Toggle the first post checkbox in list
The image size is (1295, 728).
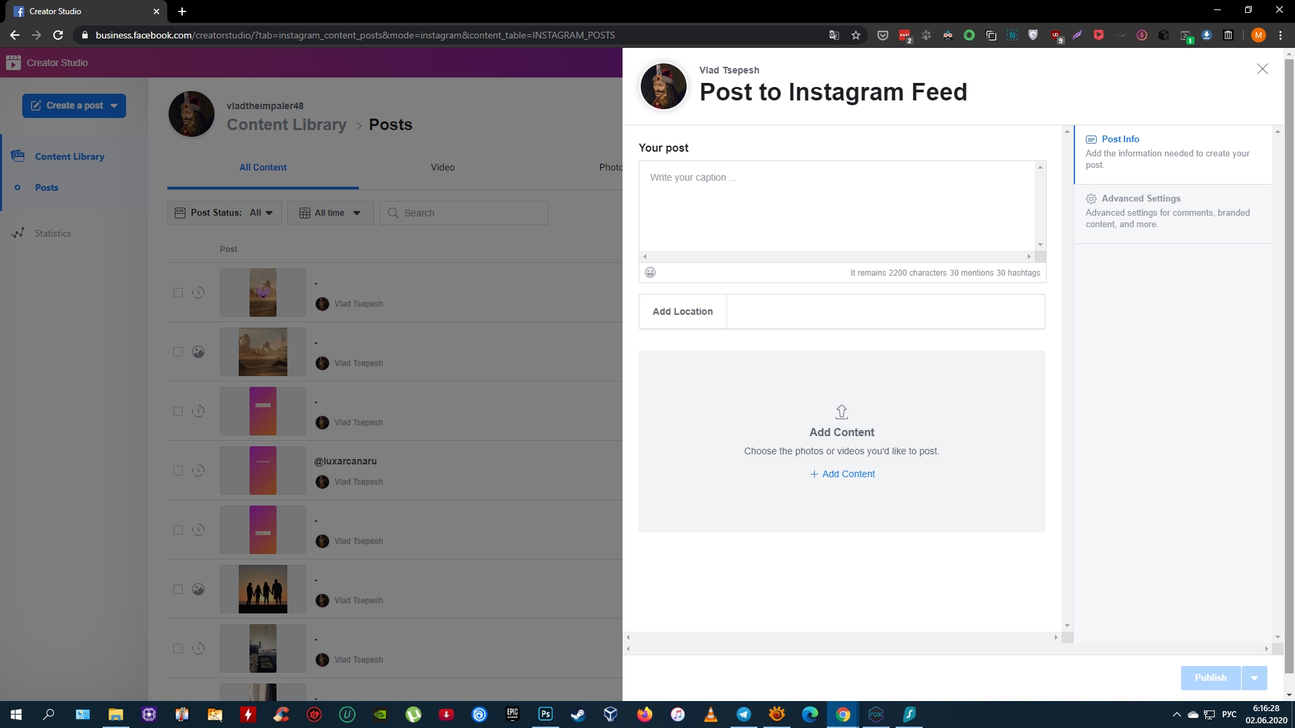click(178, 293)
